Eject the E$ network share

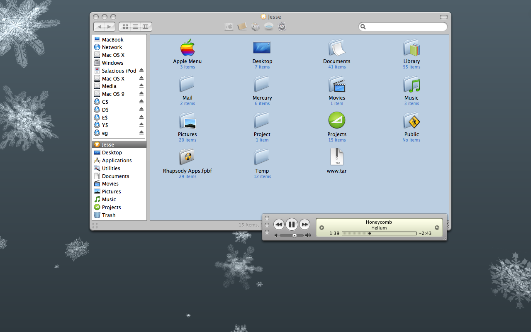(x=141, y=117)
